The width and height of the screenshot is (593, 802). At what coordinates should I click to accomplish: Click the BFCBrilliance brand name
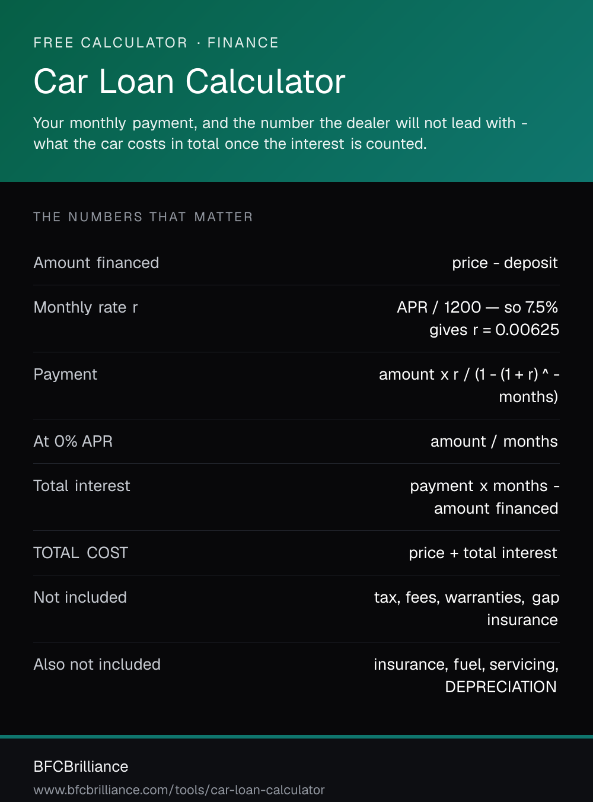(x=81, y=766)
